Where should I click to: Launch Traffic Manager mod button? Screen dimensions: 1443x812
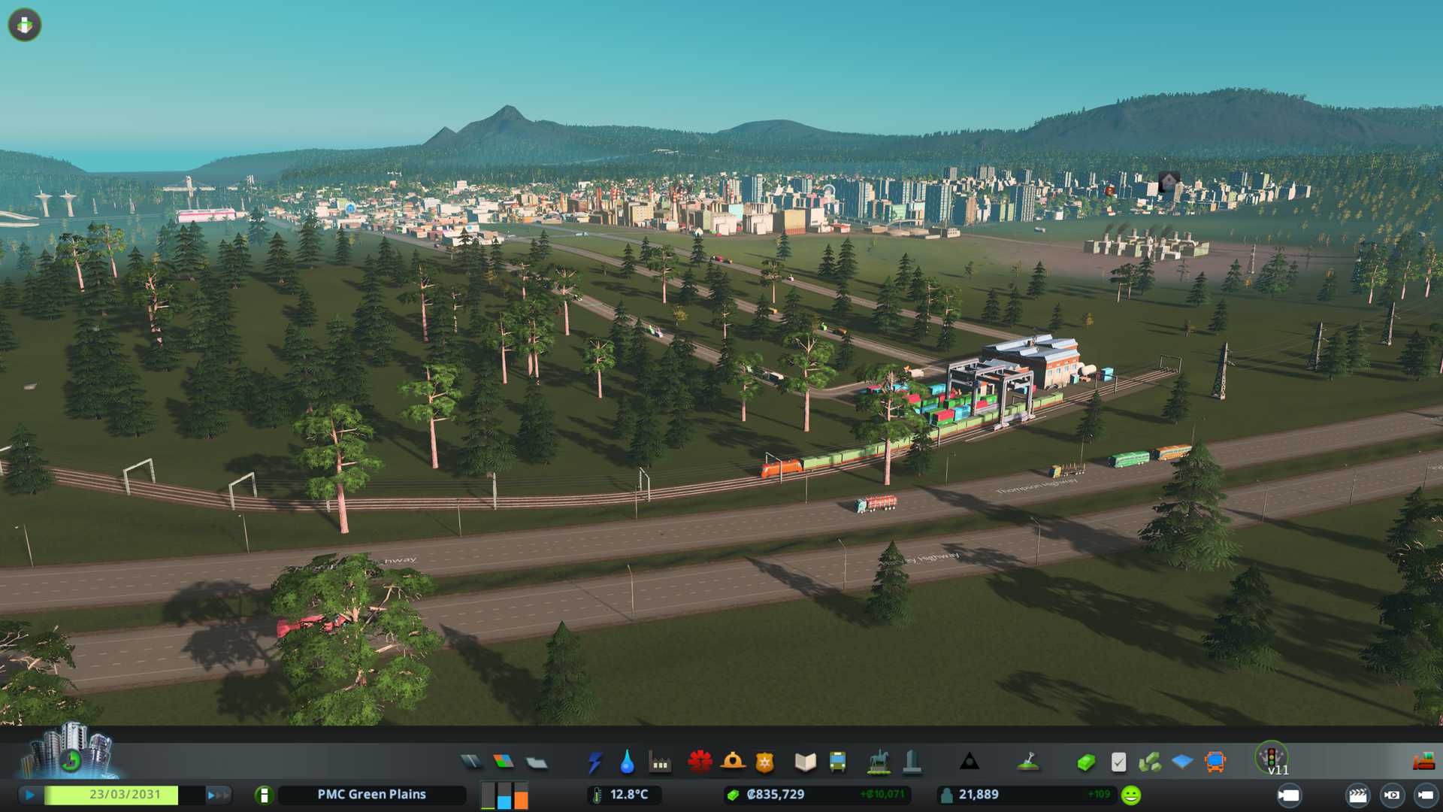click(x=1271, y=756)
